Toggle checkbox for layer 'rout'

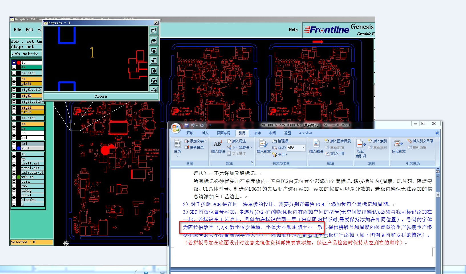click(14, 148)
